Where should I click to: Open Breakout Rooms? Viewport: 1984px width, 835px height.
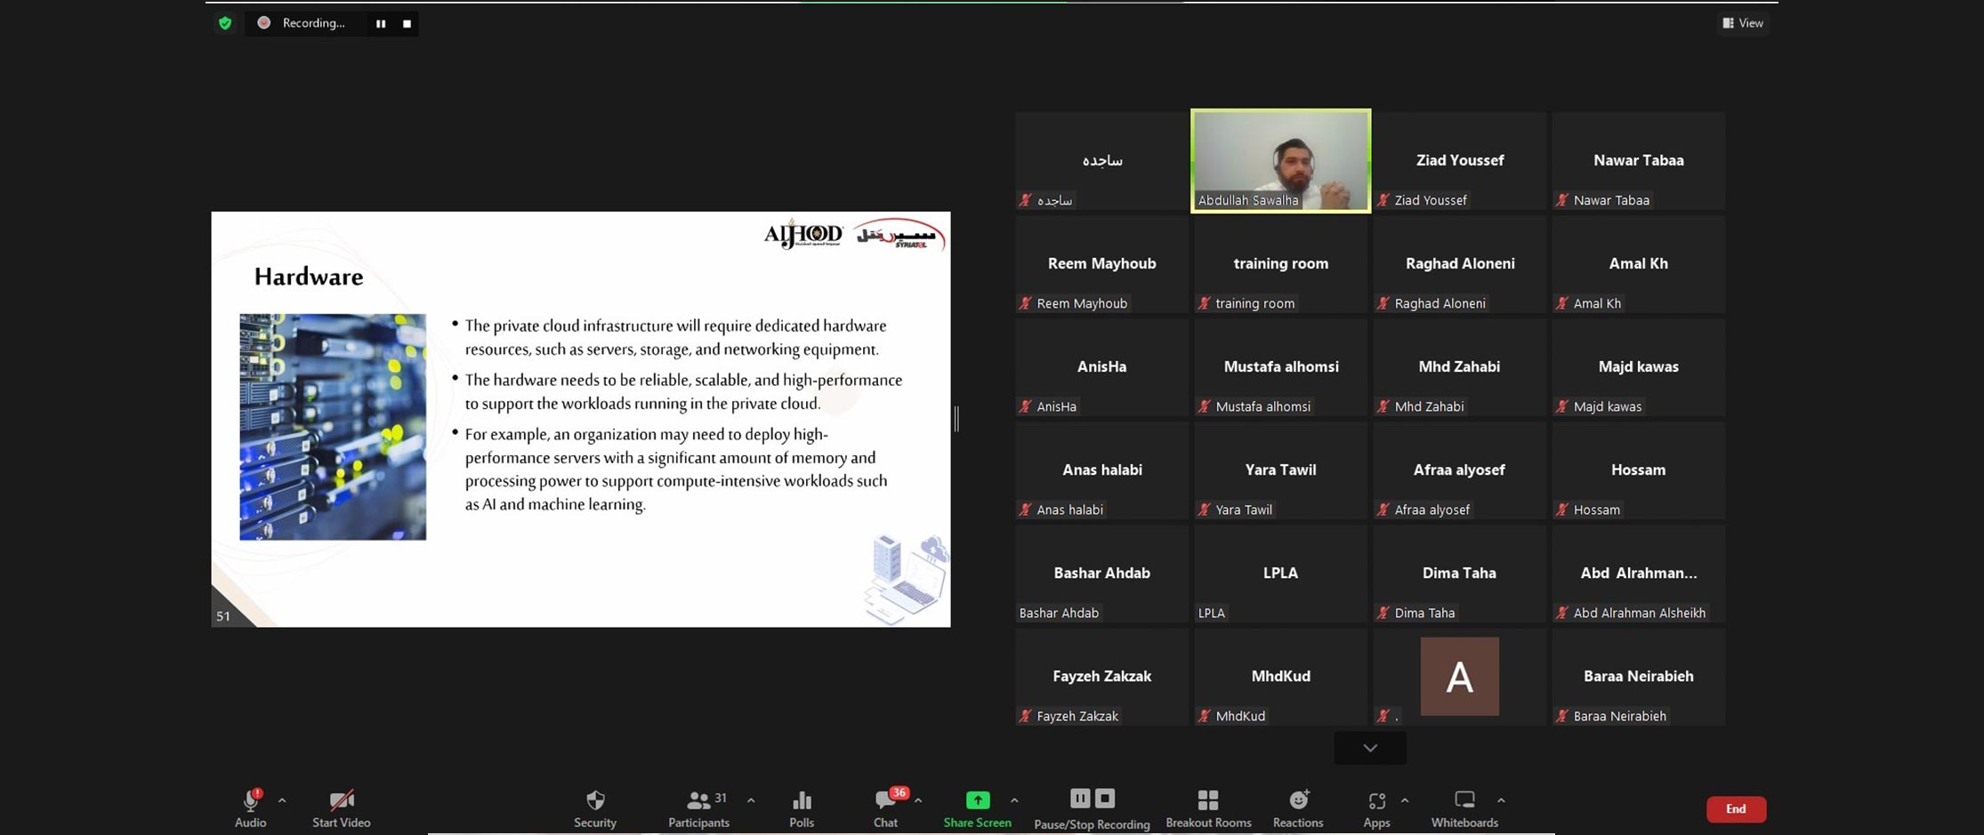pos(1208,807)
